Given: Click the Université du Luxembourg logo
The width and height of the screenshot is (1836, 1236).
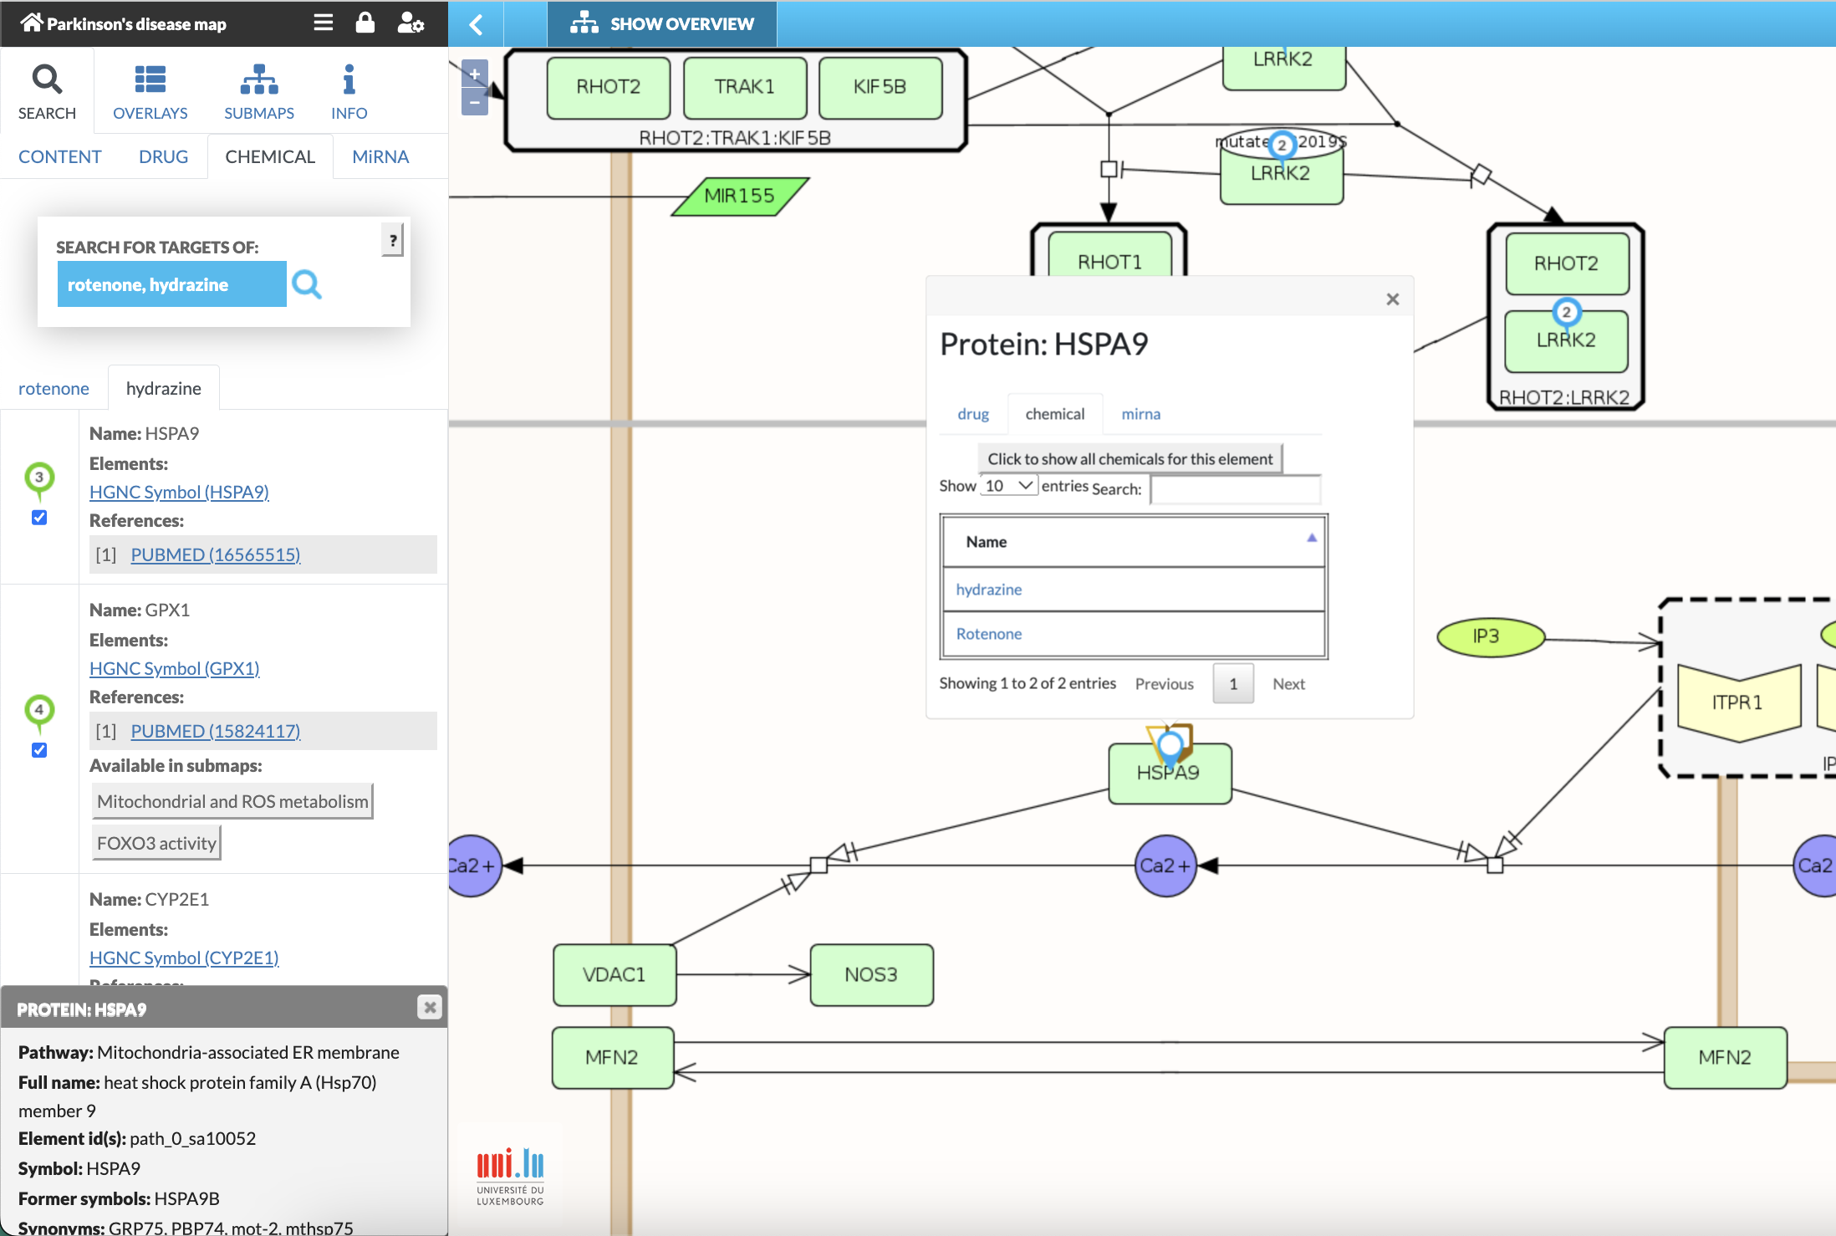Looking at the screenshot, I should click(511, 1176).
